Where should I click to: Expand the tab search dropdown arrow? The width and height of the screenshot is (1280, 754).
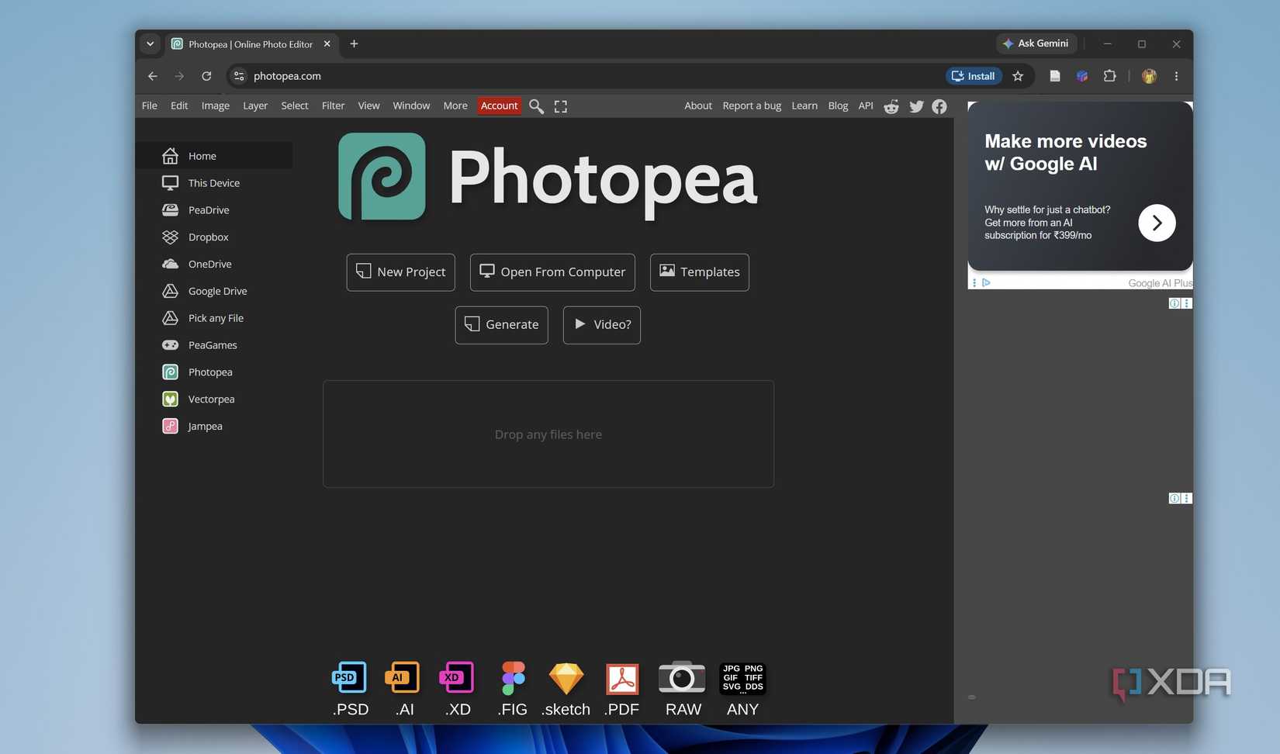point(150,44)
